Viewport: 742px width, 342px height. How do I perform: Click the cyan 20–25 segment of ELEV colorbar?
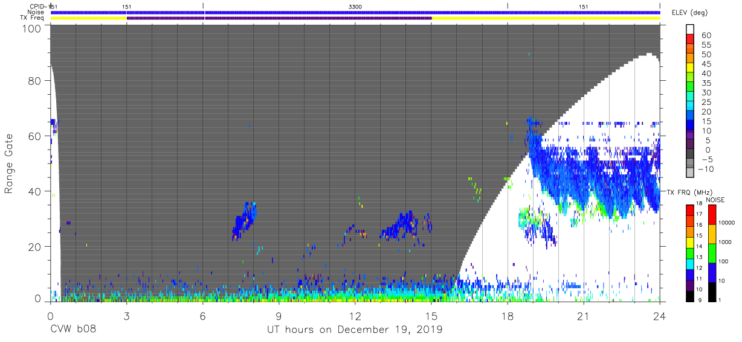tap(691, 107)
